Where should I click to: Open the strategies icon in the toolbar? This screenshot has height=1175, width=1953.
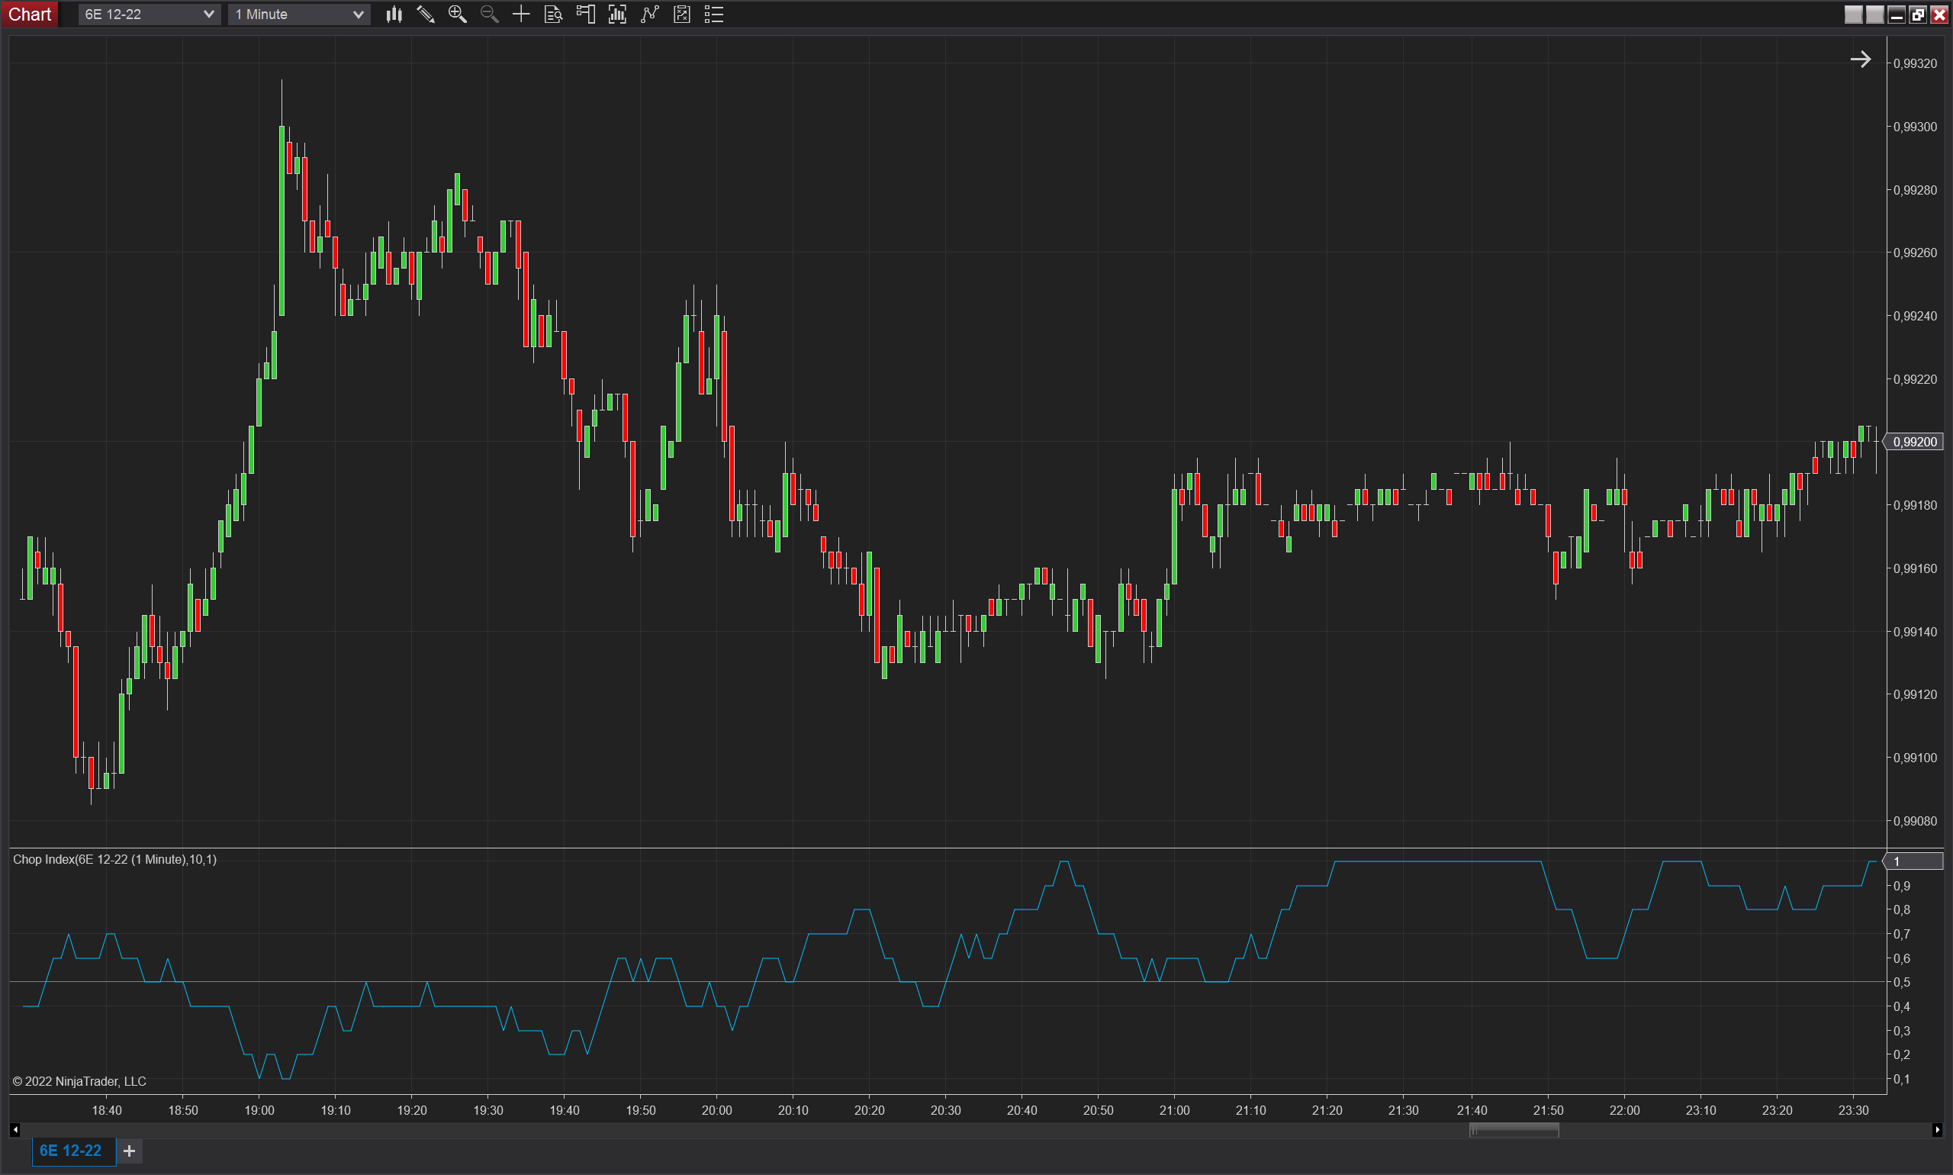(x=681, y=14)
